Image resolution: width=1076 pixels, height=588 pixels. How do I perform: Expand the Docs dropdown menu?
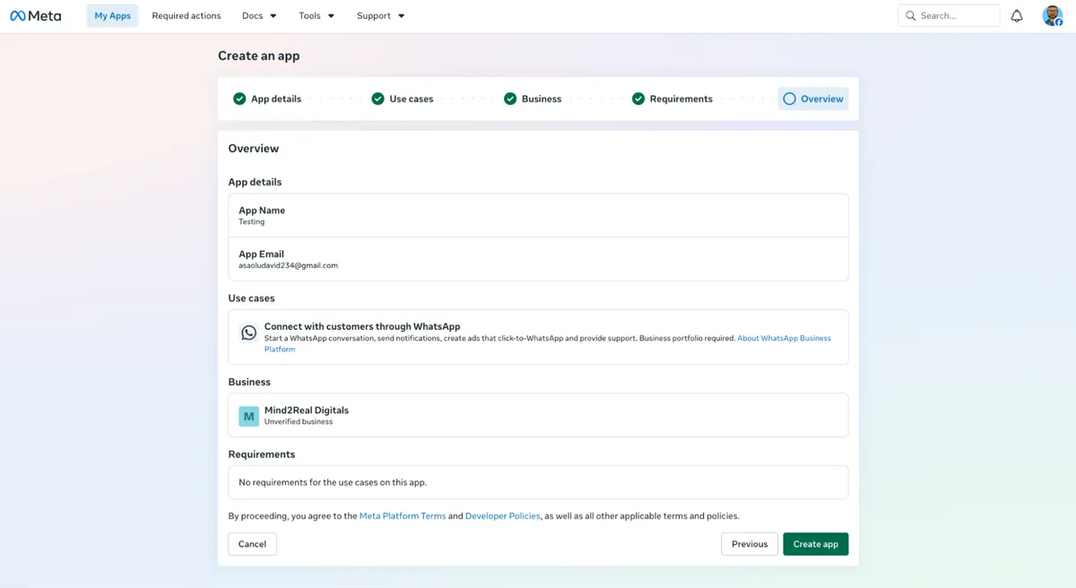[259, 15]
